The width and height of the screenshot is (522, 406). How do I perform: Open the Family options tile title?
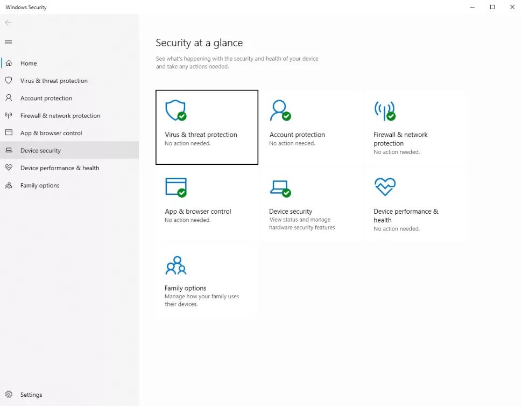pyautogui.click(x=186, y=288)
